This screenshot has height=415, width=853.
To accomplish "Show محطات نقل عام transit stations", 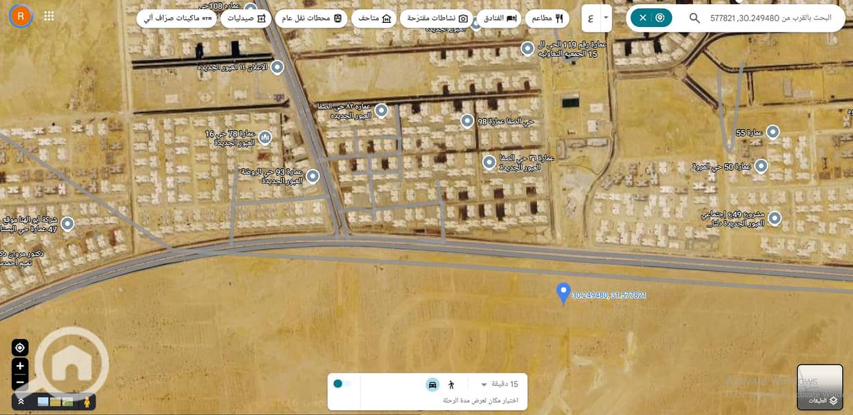I will [x=311, y=19].
